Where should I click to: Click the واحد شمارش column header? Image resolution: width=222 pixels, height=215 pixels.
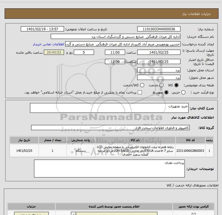point(81,140)
